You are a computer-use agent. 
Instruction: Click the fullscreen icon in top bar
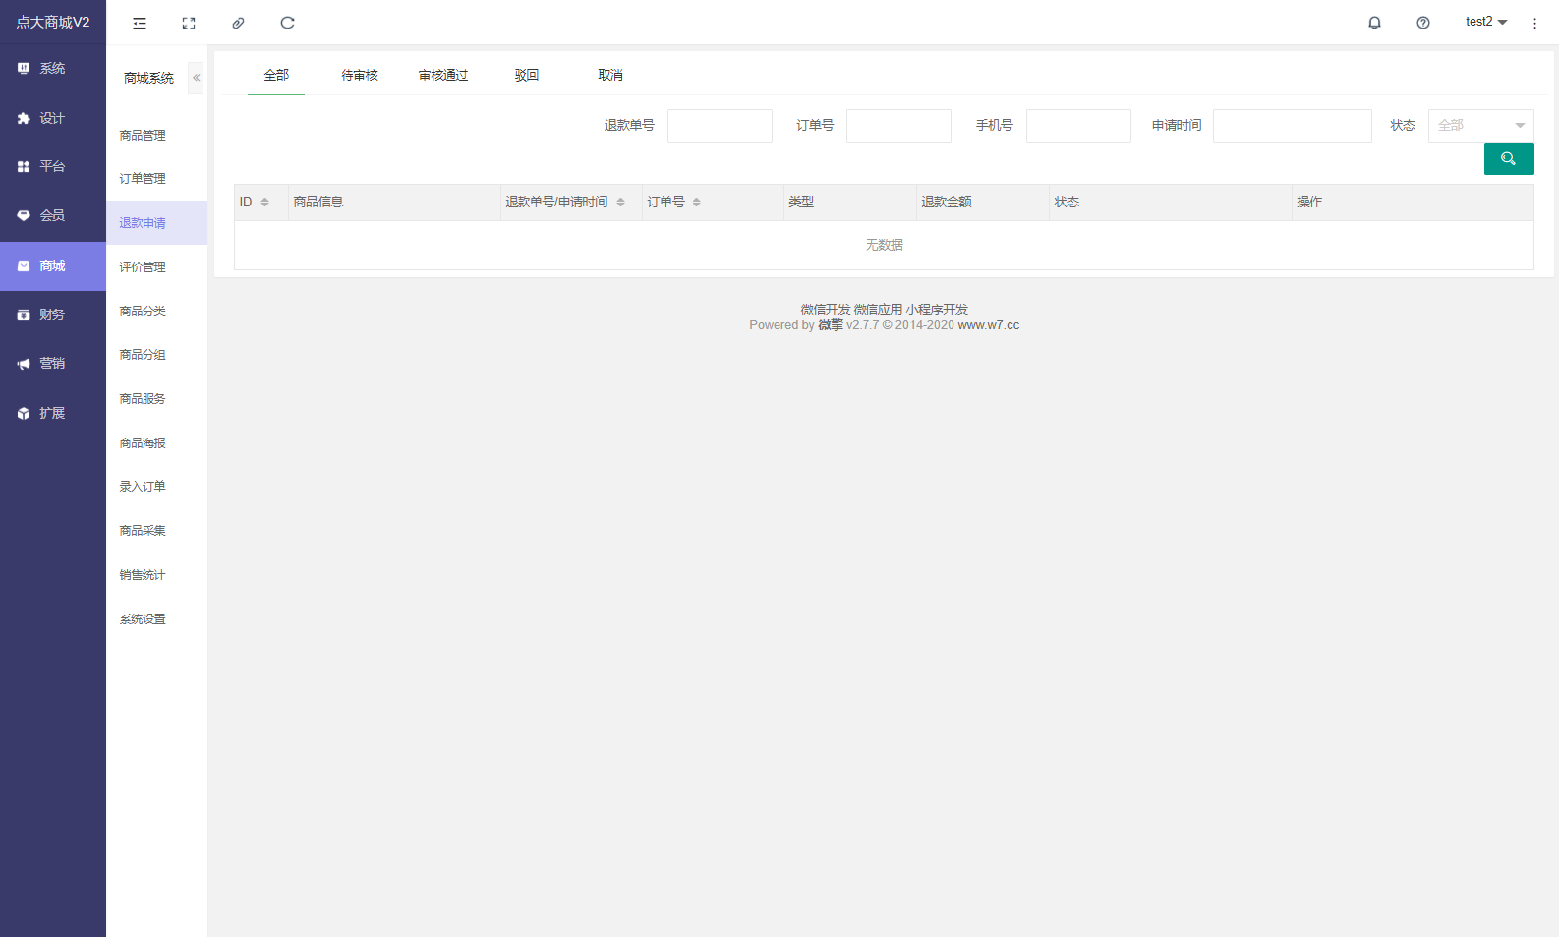(189, 23)
